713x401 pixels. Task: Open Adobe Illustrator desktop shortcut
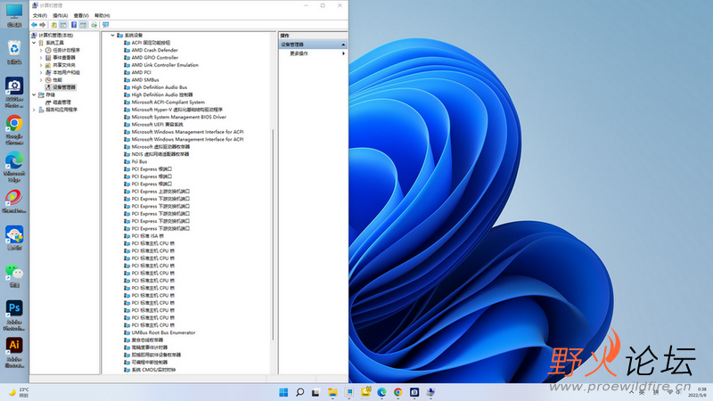pos(14,352)
